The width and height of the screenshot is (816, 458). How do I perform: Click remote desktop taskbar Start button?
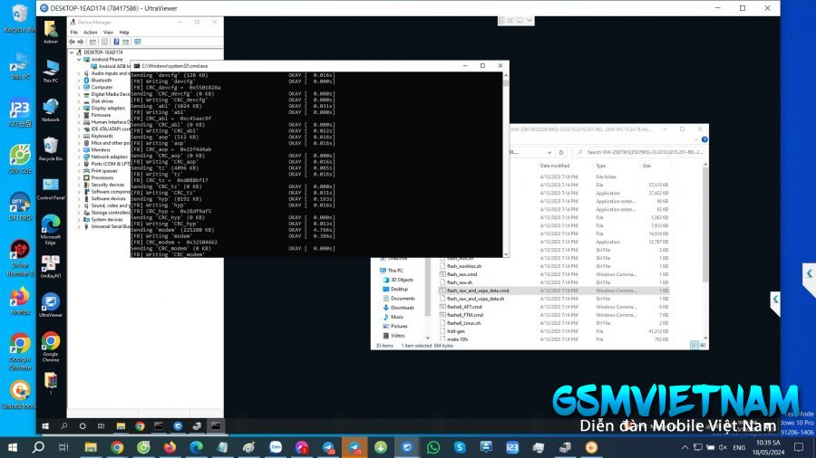point(45,425)
